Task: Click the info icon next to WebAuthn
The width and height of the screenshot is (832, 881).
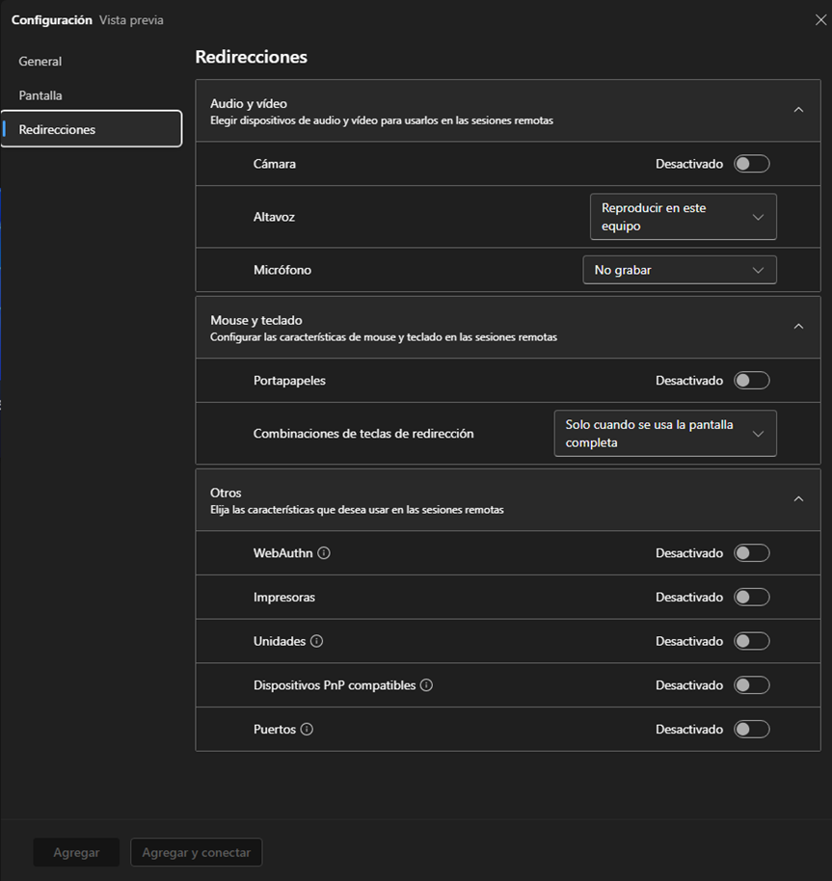Action: tap(324, 553)
